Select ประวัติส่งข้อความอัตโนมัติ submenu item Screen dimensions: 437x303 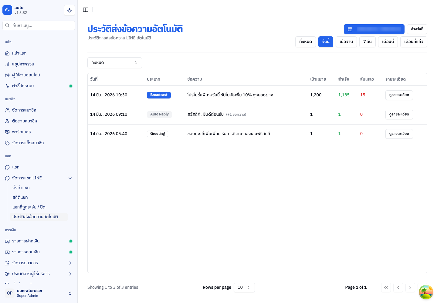39,217
